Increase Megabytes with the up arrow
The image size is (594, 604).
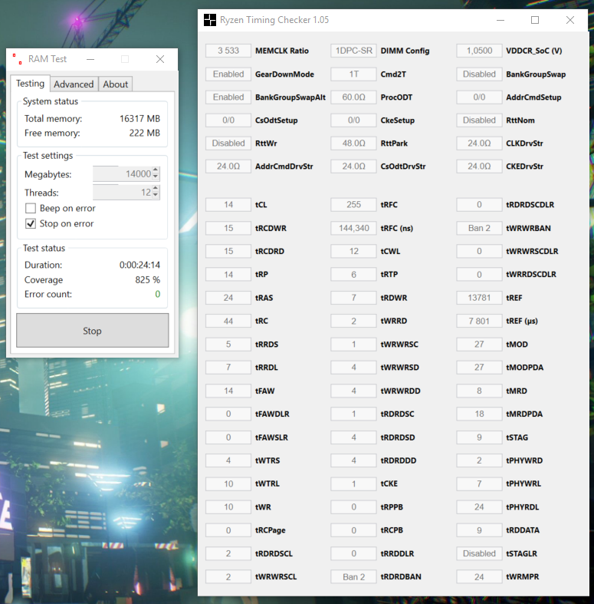coord(156,170)
